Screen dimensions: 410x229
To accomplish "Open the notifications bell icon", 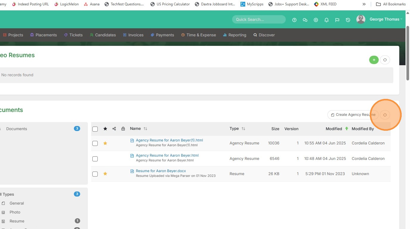I will (x=327, y=20).
